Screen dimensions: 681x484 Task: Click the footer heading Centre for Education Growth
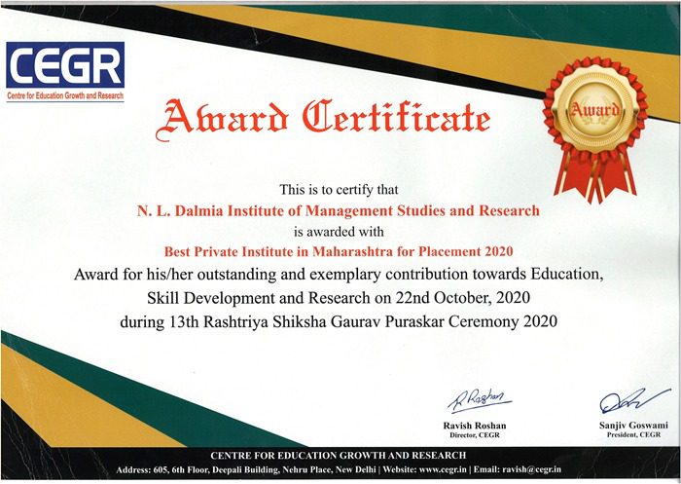pos(339,456)
